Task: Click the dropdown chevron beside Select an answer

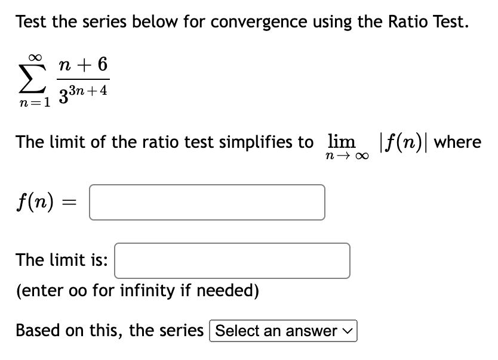Action: (x=346, y=331)
